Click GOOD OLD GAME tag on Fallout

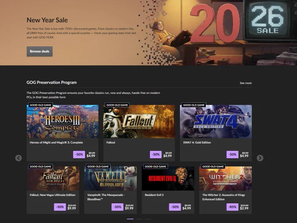[117, 105]
